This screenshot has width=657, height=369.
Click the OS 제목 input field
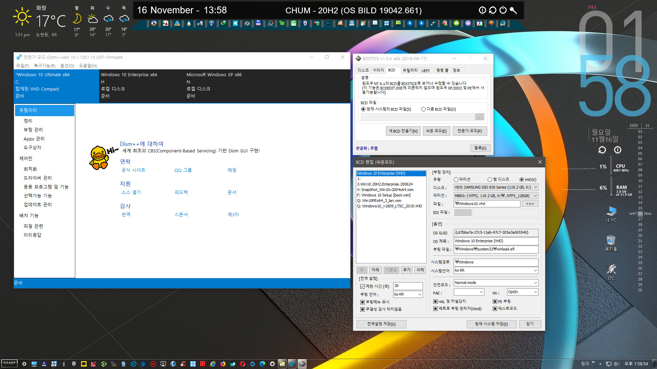[496, 241]
